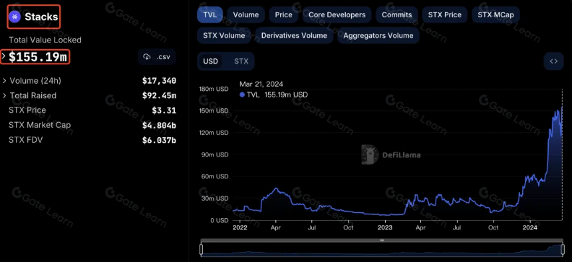Switch chart denomination to STX
Image resolution: width=572 pixels, height=262 pixels.
[241, 61]
